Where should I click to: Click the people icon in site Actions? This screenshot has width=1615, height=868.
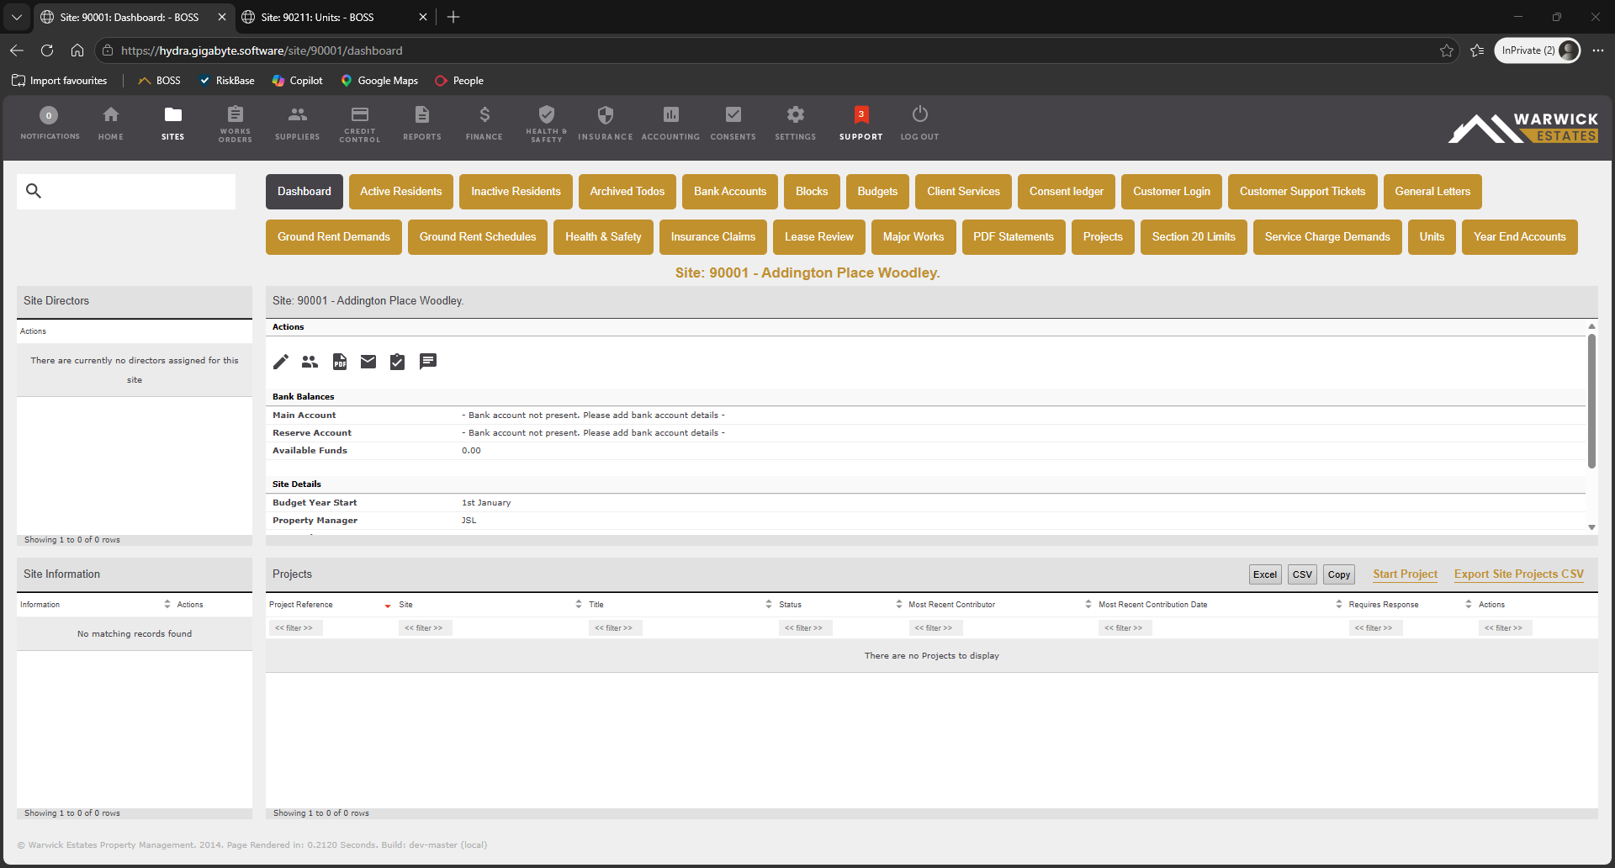point(310,362)
